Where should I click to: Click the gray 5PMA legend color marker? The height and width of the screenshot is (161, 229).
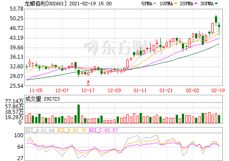(x=155, y=4)
